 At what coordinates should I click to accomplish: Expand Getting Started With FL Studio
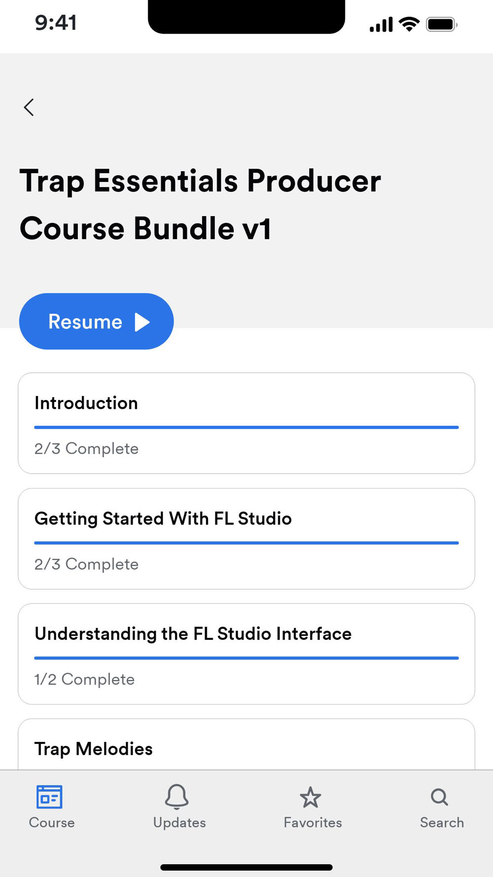click(x=246, y=539)
